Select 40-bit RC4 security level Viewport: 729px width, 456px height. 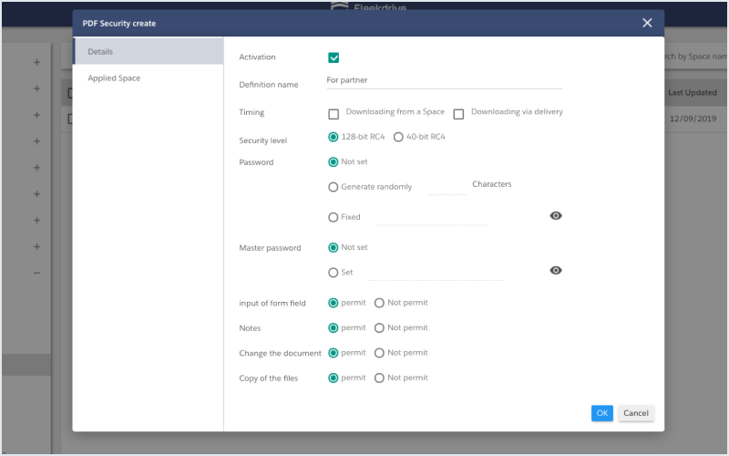(398, 137)
